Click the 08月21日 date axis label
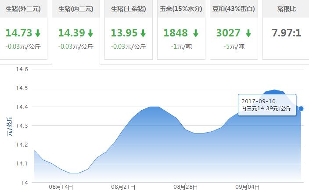Screen dimensions: 309x194 coord(123,187)
